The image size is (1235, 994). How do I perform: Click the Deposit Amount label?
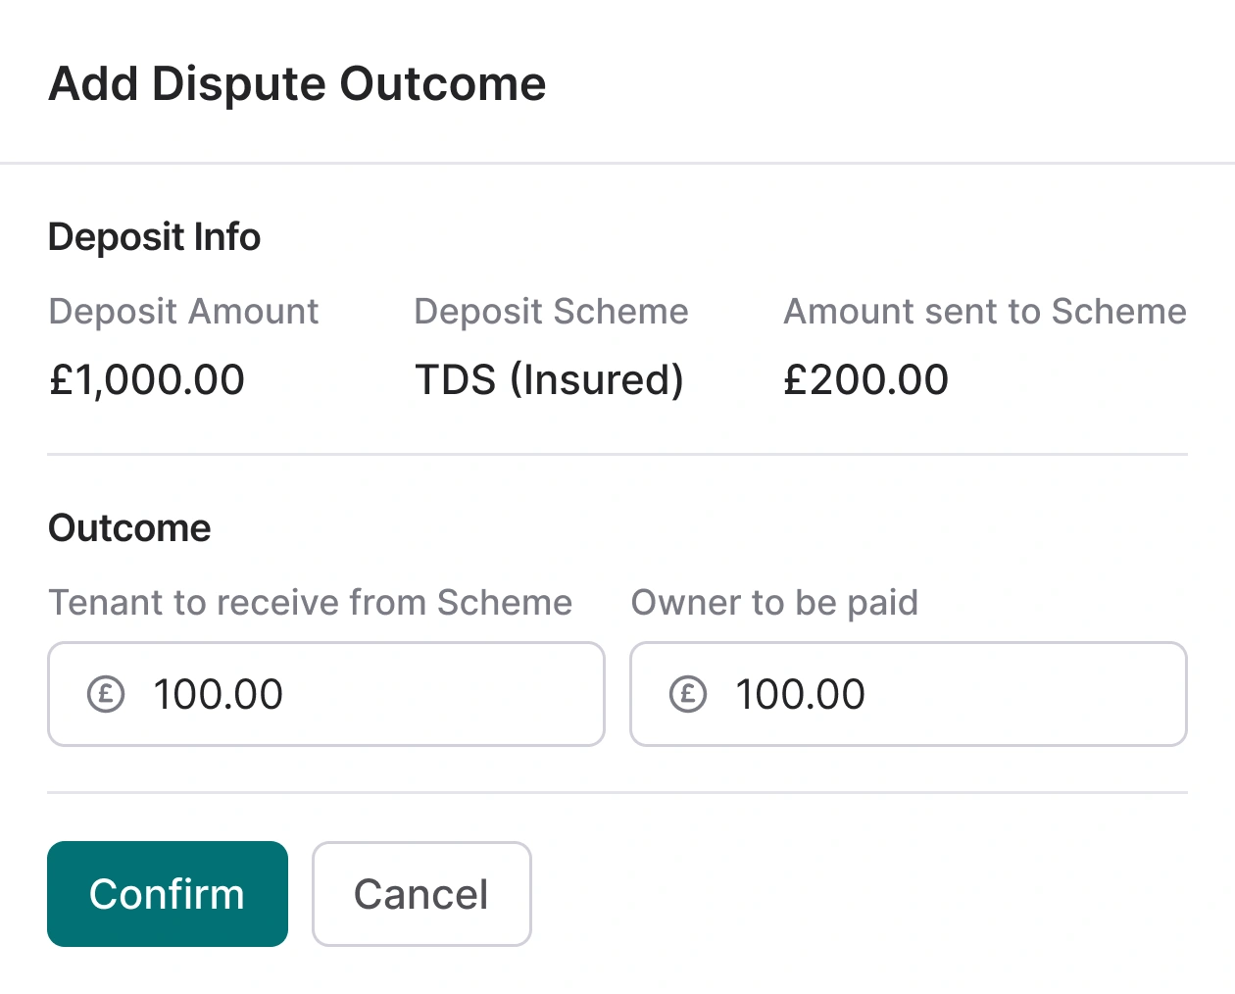click(x=182, y=311)
